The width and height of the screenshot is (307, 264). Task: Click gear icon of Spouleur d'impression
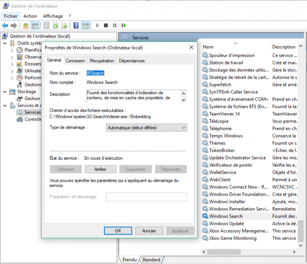[205, 55]
